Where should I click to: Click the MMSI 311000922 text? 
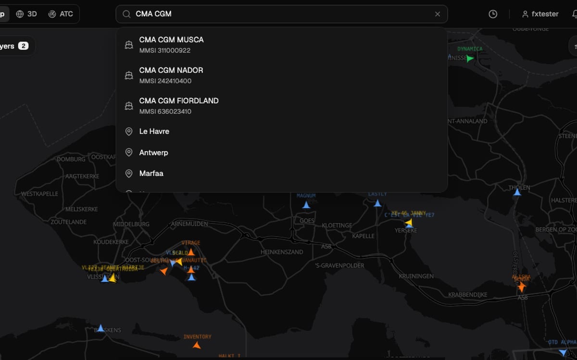(x=165, y=50)
